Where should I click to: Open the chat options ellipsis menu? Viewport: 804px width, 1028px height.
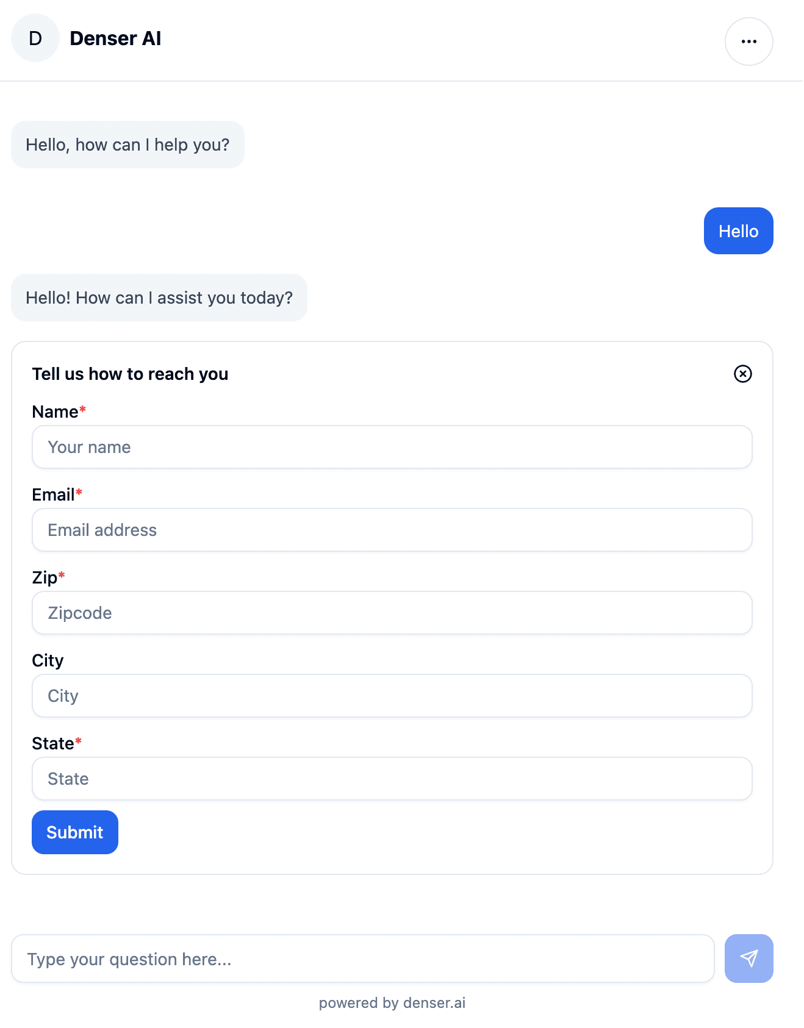pos(748,41)
